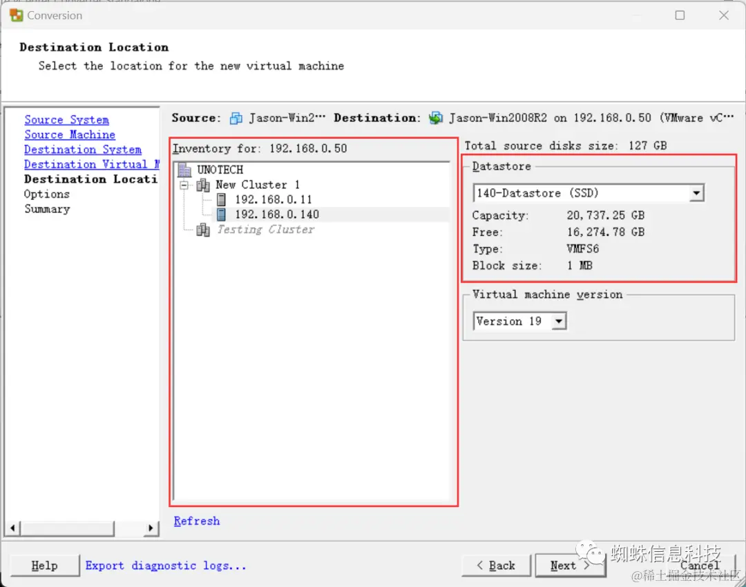Click the host icon for 192.168.0.11
Viewport: 746px width, 587px height.
221,199
